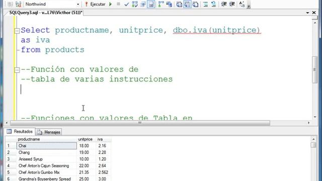Click the 18.00 unitprice cell
This screenshot has width=322, height=181.
point(86,146)
